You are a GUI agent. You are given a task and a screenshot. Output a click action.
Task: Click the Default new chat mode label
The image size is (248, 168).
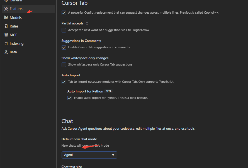[79, 139]
